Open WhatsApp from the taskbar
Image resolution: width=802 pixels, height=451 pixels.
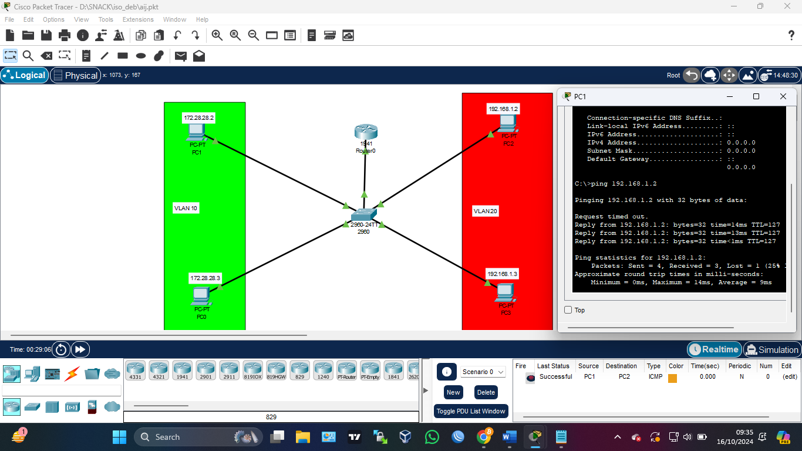click(432, 437)
